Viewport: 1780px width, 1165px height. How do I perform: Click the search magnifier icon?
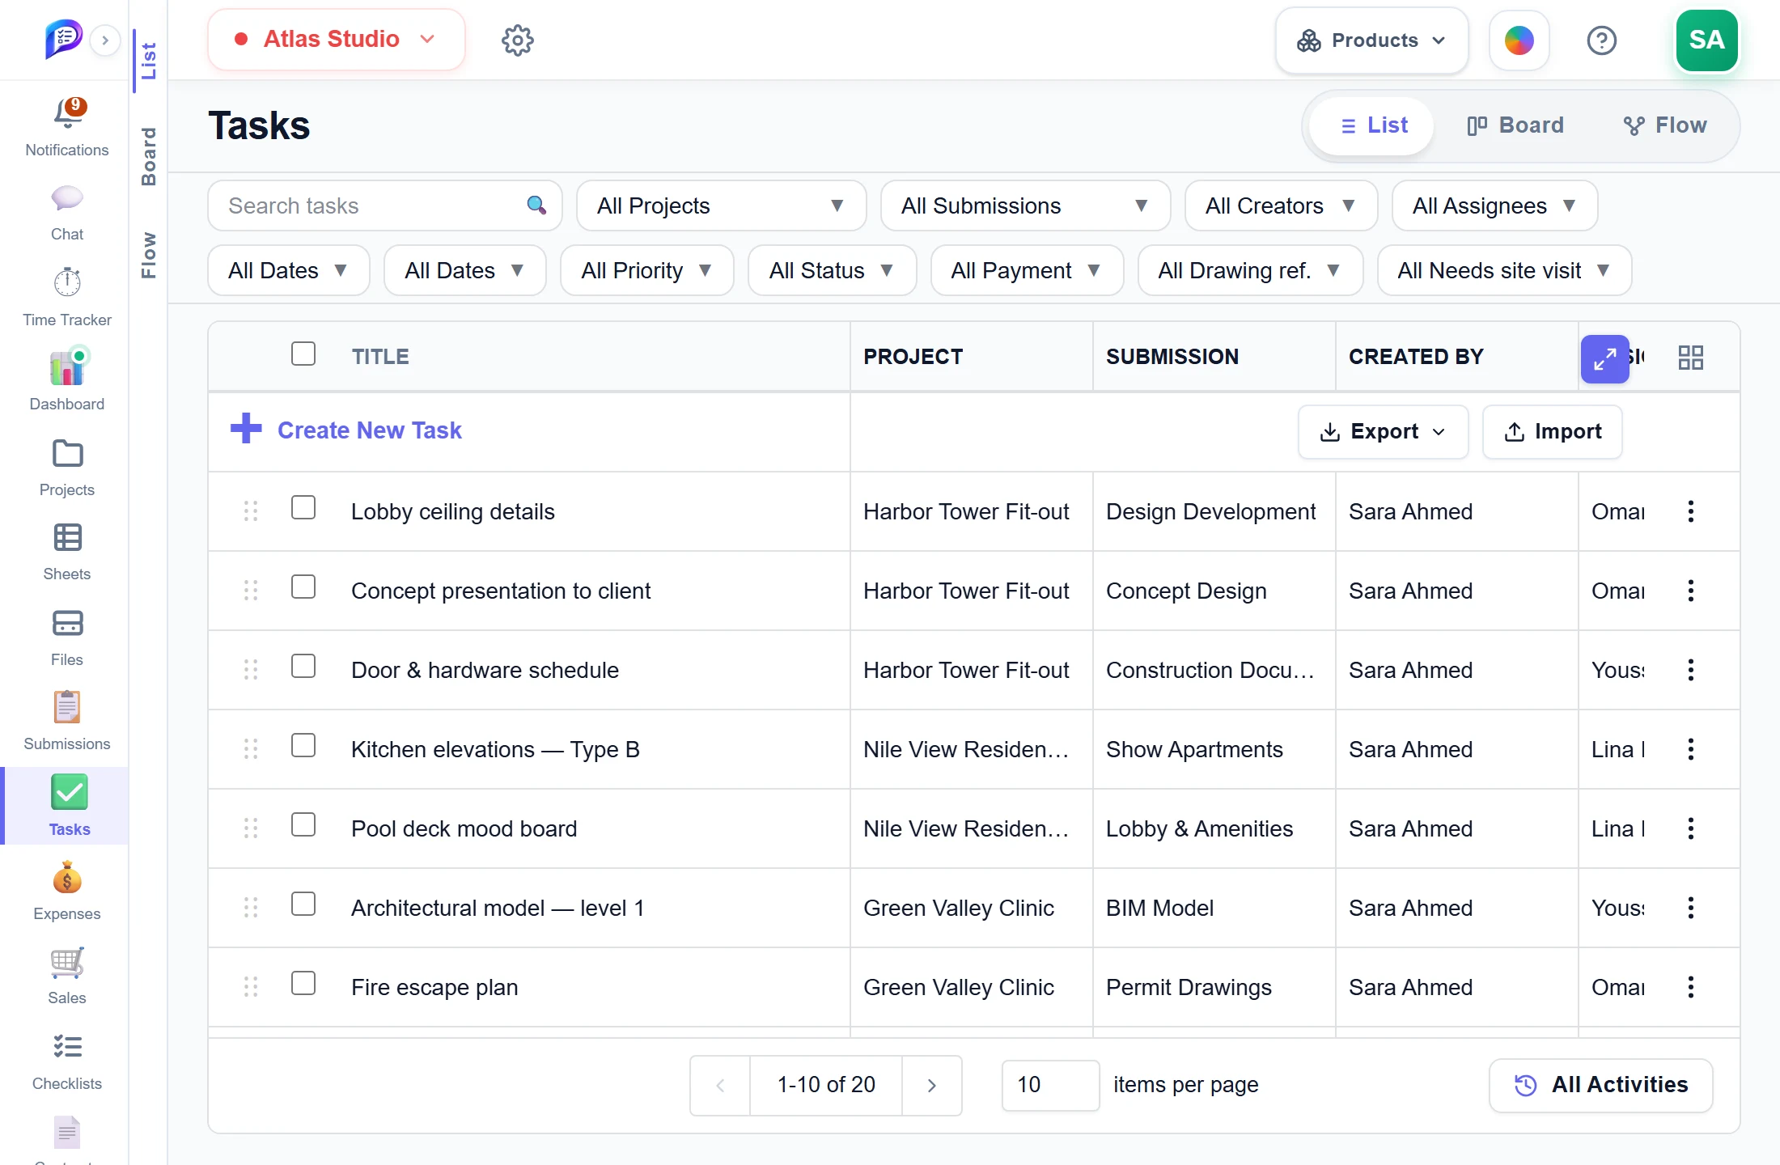pyautogui.click(x=536, y=205)
